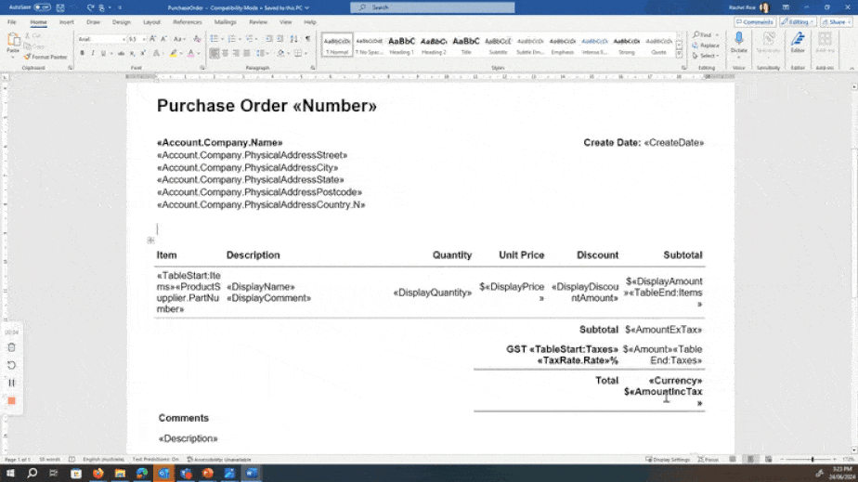Show paragraph marks with the pilcrow icon
The width and height of the screenshot is (858, 482).
click(x=307, y=39)
